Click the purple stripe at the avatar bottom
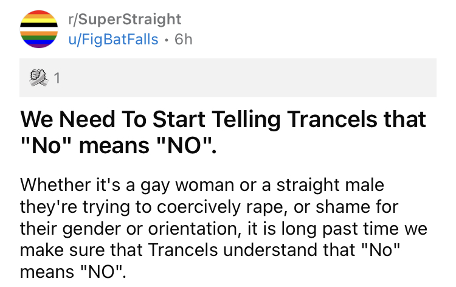 click(39, 44)
